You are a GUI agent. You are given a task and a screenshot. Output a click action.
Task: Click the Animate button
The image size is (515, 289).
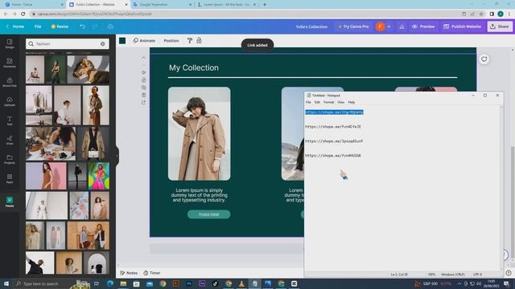(x=144, y=41)
